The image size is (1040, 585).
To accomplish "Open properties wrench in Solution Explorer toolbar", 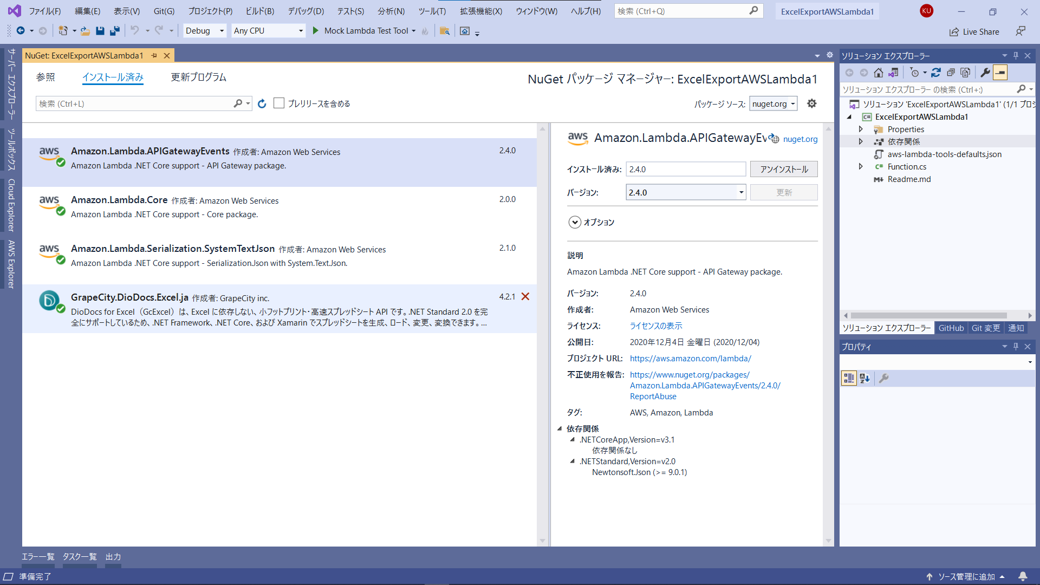I will [985, 73].
